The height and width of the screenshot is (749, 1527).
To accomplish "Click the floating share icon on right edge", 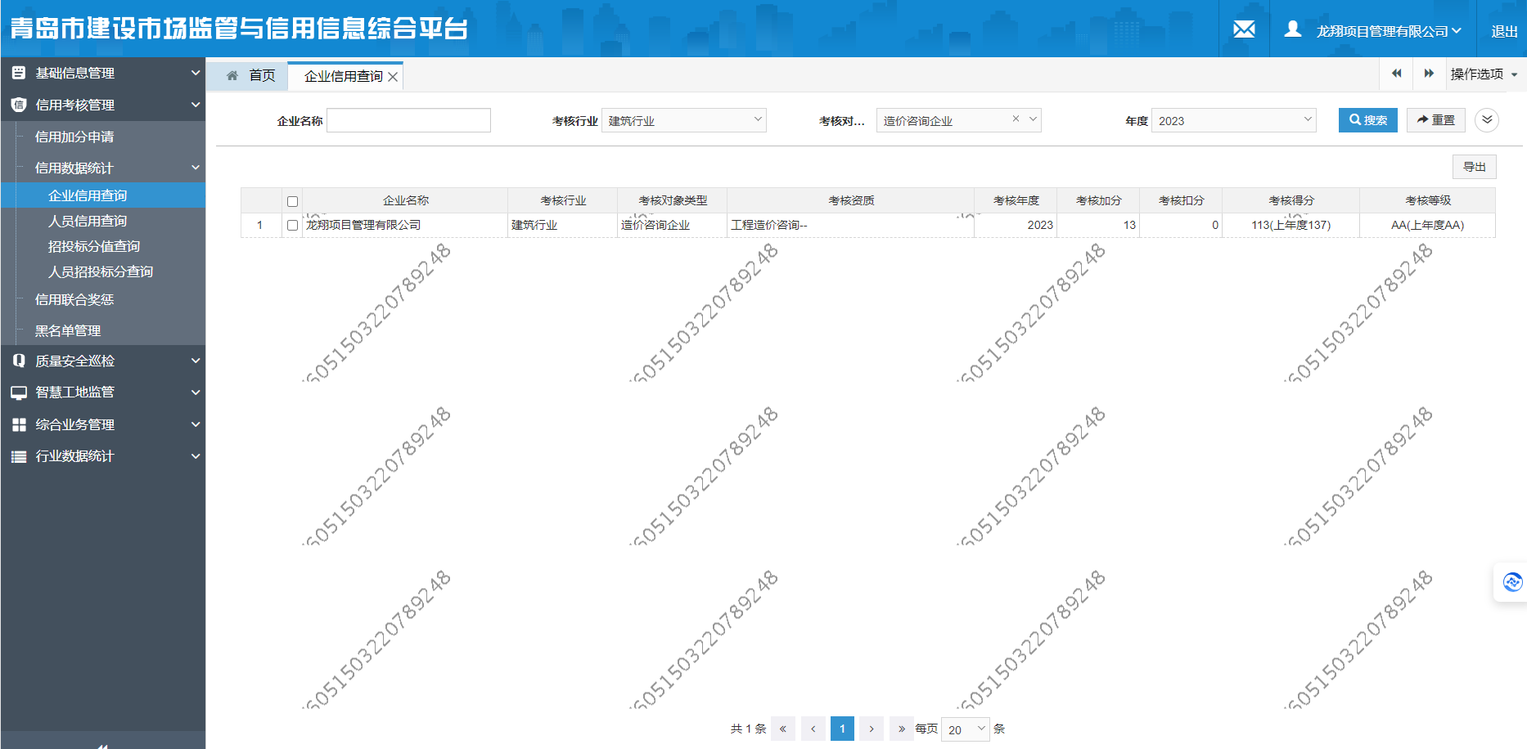I will [1511, 581].
